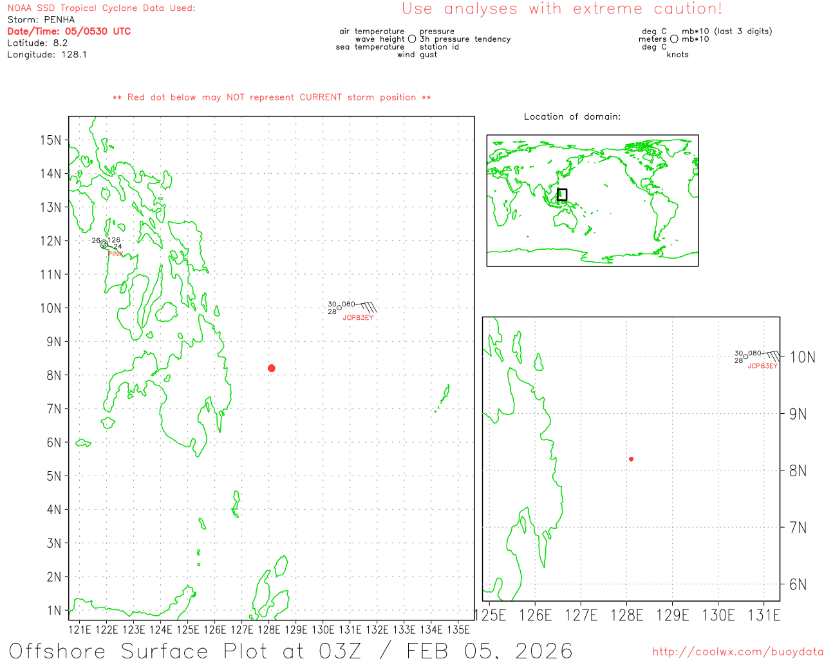
Task: Click 'wave height' in the legend
Action: [x=380, y=39]
